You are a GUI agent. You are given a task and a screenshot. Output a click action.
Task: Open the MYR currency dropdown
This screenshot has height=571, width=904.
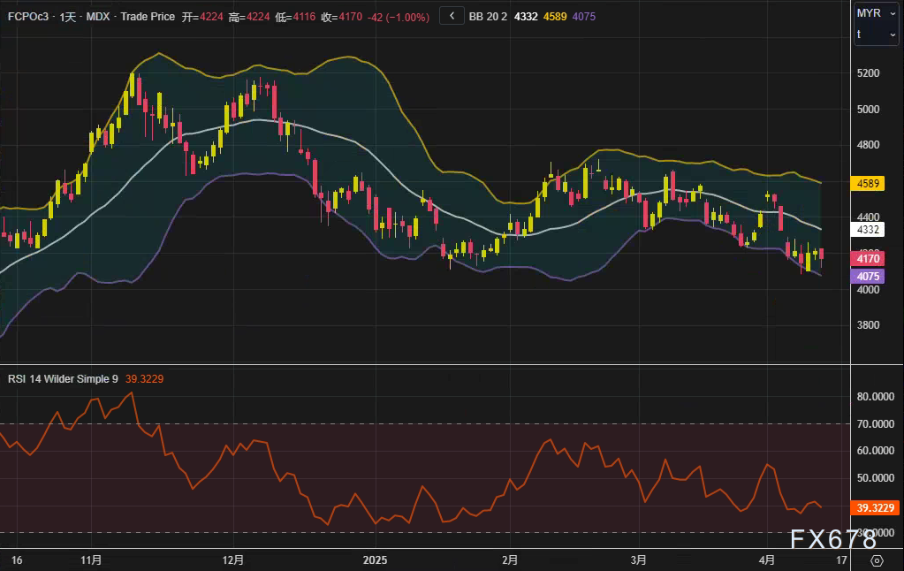pos(876,14)
